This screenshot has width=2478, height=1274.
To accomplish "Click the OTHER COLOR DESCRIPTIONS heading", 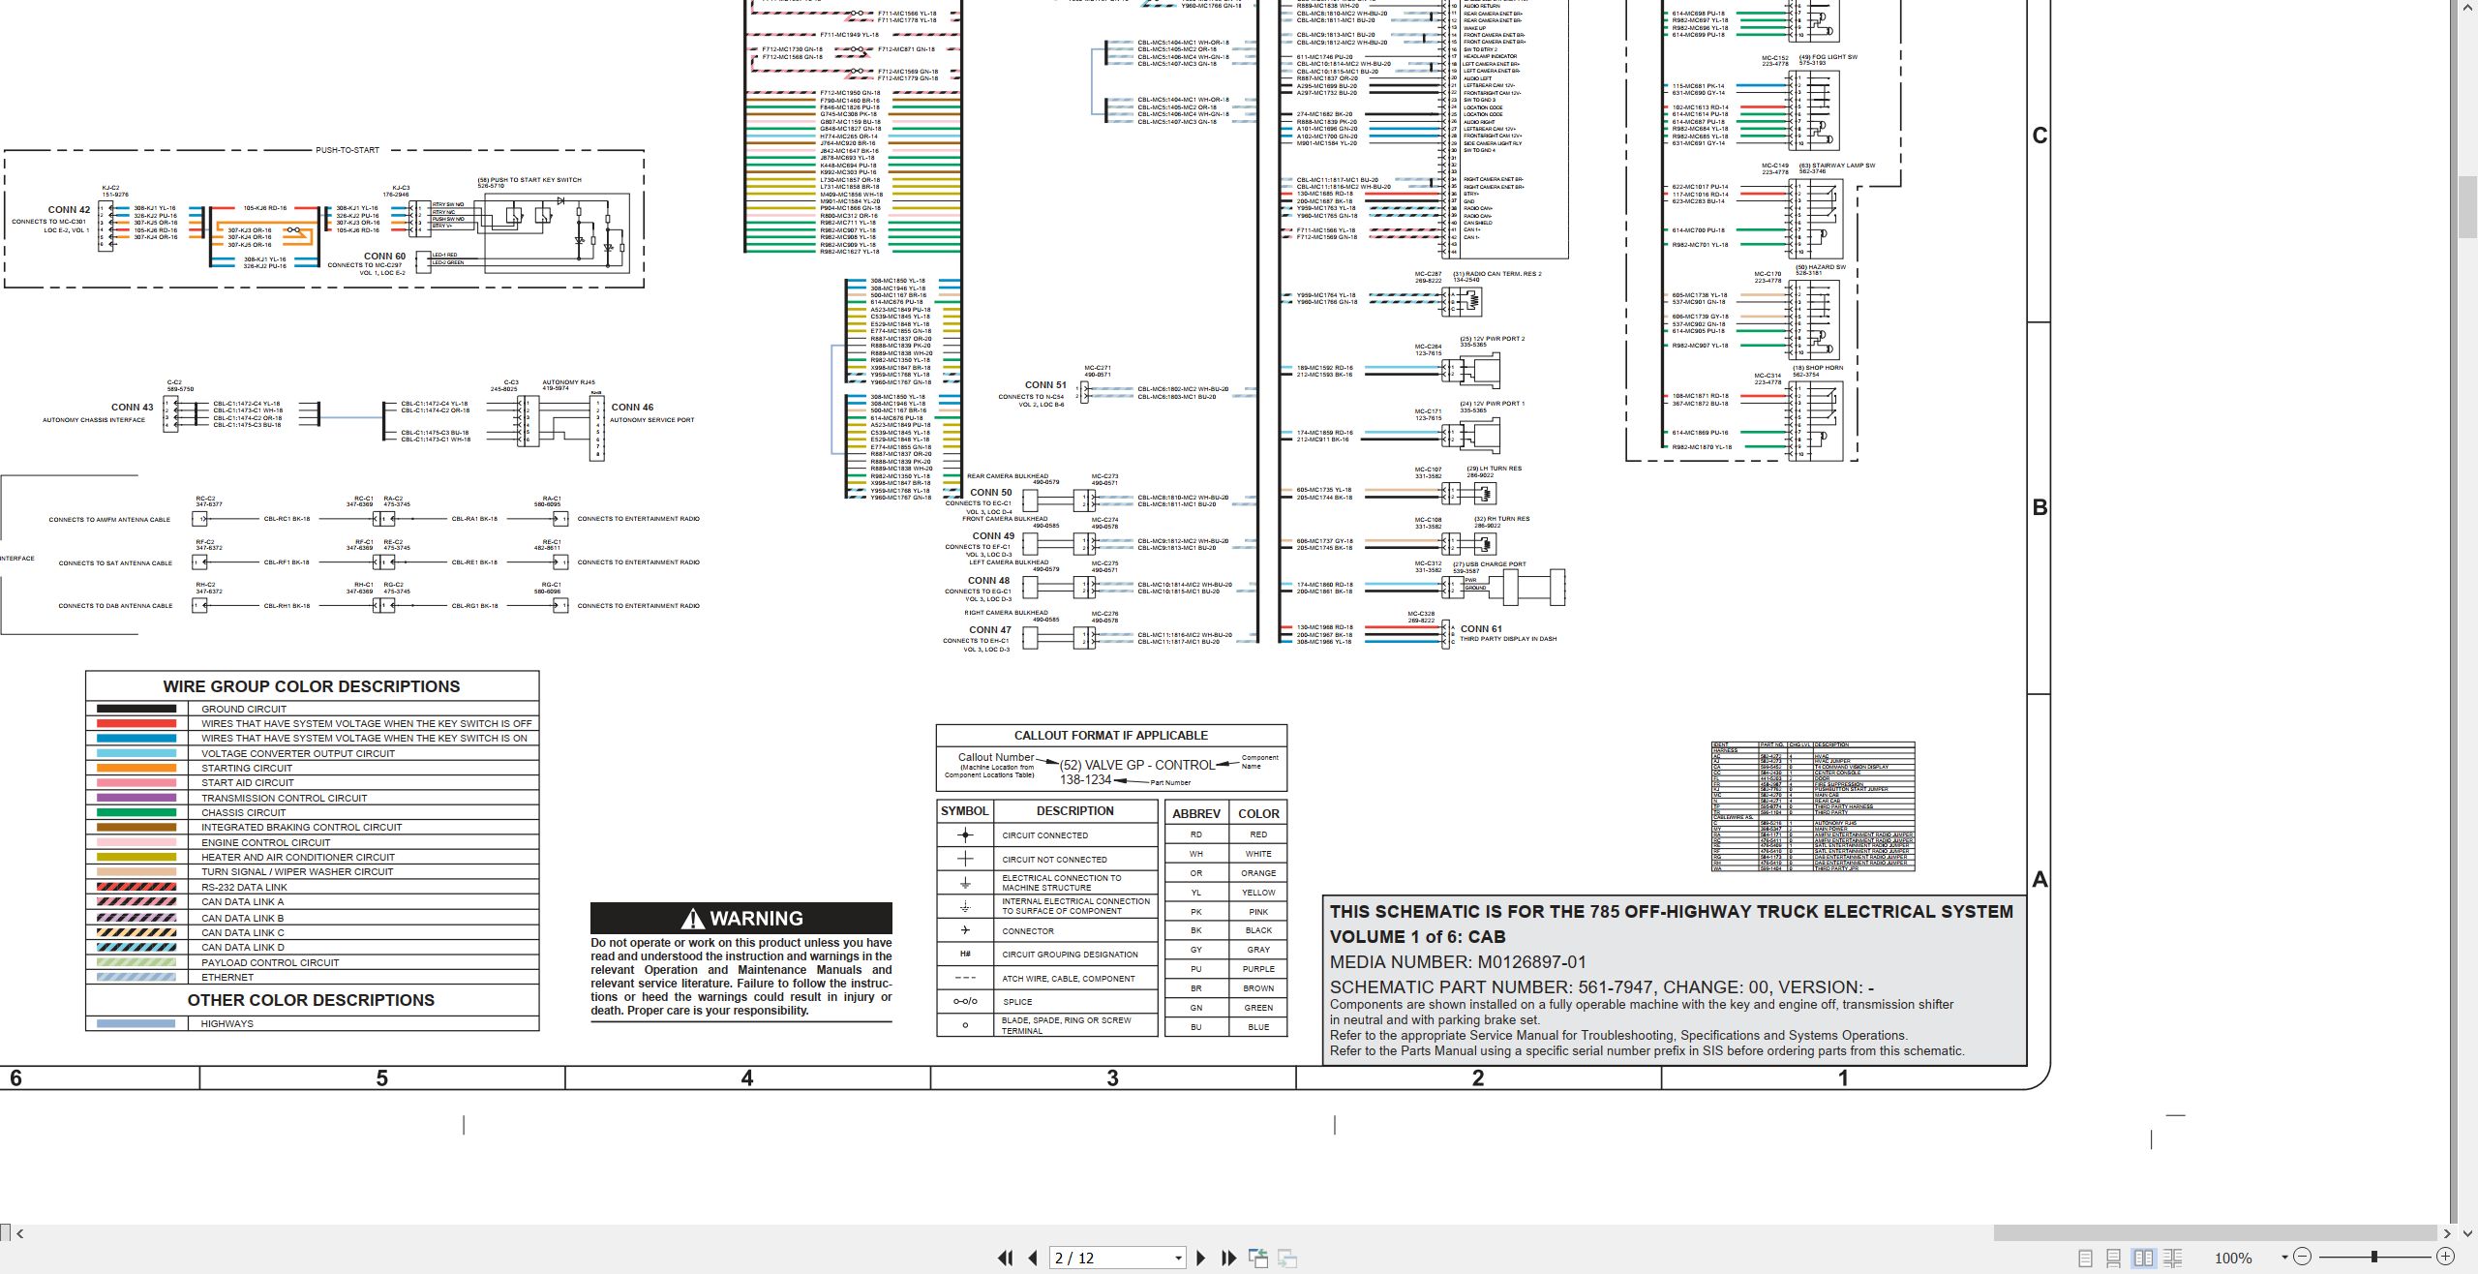I will pyautogui.click(x=311, y=1000).
